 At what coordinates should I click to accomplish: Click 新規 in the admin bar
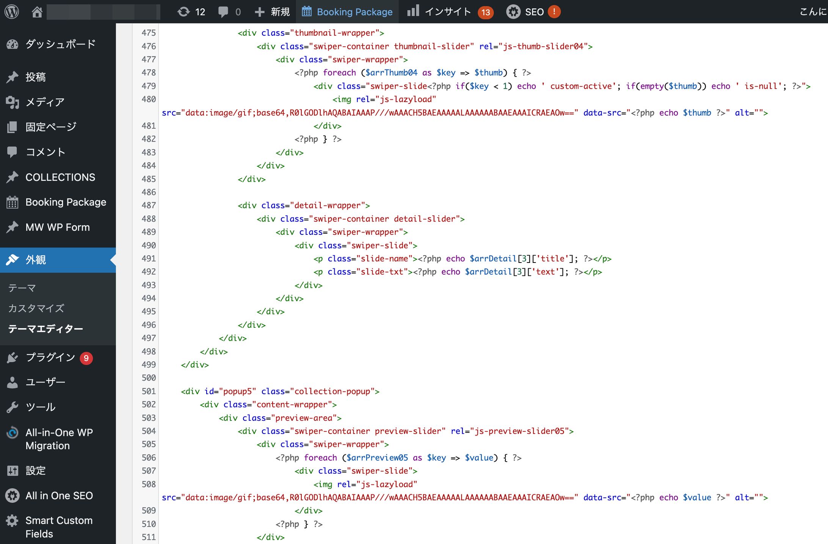pyautogui.click(x=280, y=12)
